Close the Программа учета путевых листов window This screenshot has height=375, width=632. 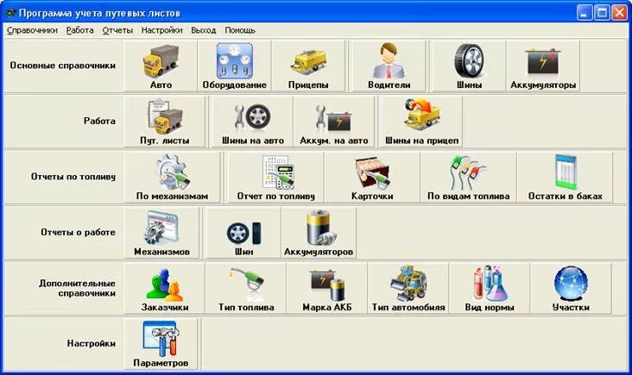(x=619, y=13)
